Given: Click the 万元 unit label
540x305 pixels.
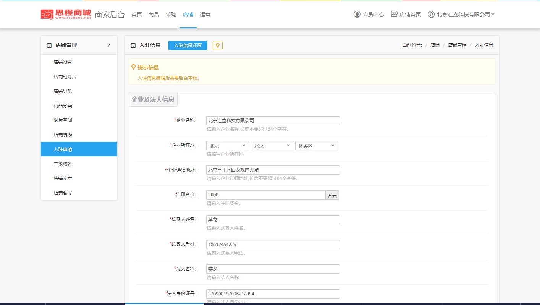Looking at the screenshot, I should coord(332,195).
